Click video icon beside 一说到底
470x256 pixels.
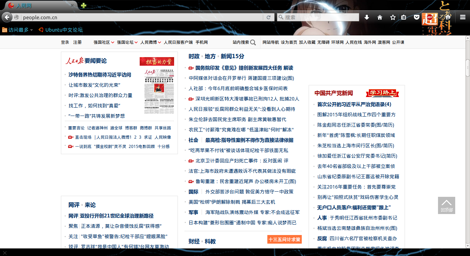click(x=71, y=147)
